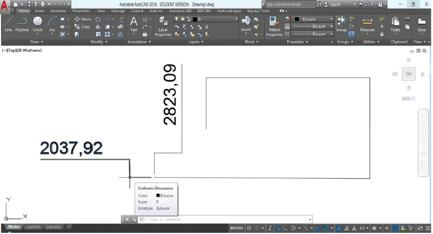Select the Measure utility
The image size is (433, 234).
(x=367, y=23)
